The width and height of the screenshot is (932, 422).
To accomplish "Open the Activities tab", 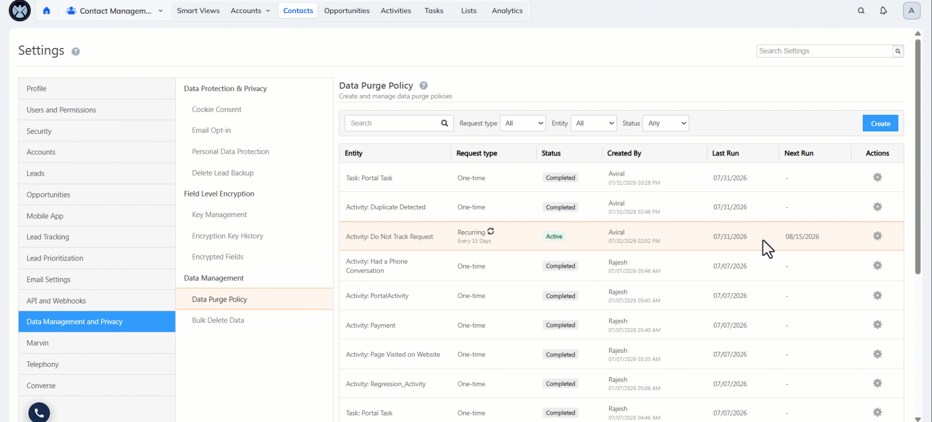I will pos(396,11).
